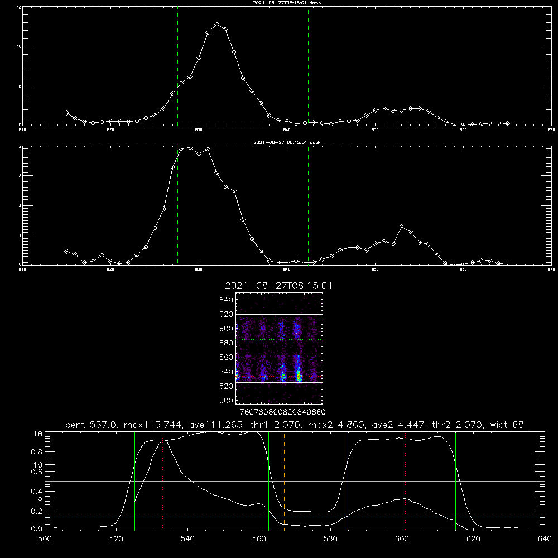Image resolution: width=558 pixels, height=558 pixels.
Task: Select the 'widt 68' value in the statistics line
Action: (507, 425)
